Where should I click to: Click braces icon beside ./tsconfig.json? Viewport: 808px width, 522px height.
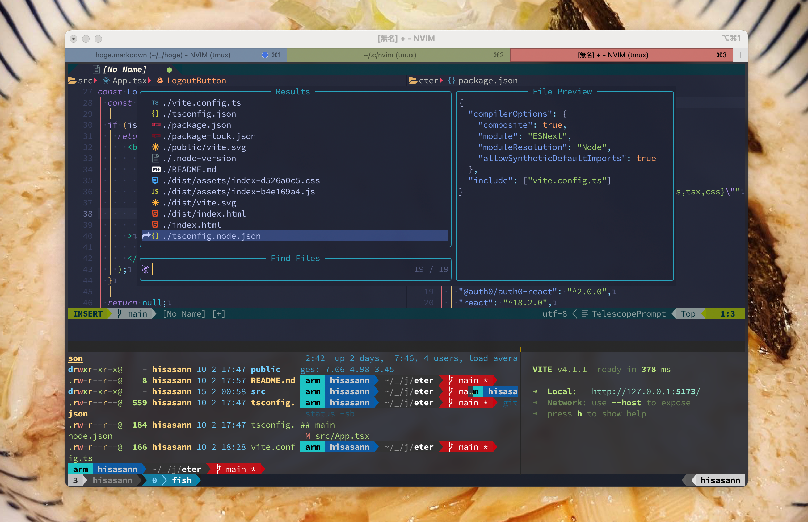155,114
